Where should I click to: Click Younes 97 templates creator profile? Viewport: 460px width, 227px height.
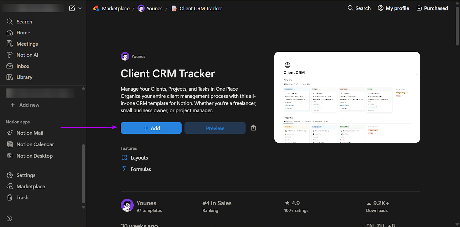point(141,206)
